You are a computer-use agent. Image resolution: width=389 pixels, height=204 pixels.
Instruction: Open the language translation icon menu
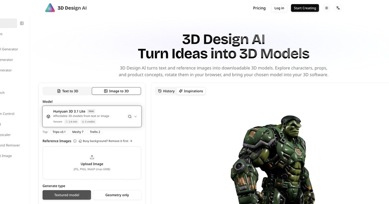click(338, 8)
